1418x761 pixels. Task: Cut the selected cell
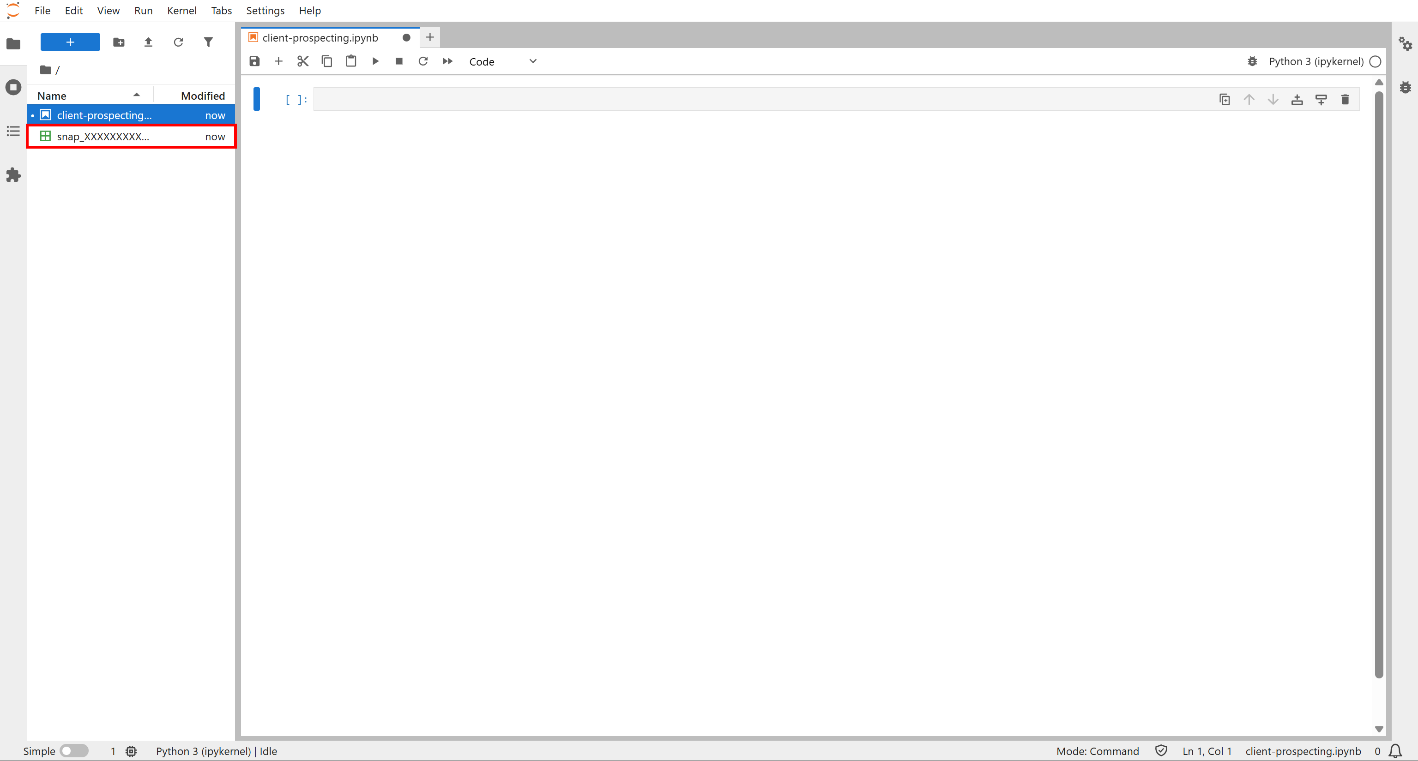tap(303, 61)
